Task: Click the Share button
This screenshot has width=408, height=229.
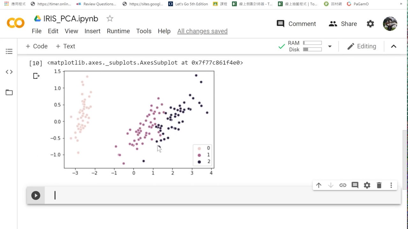Action: (x=343, y=24)
